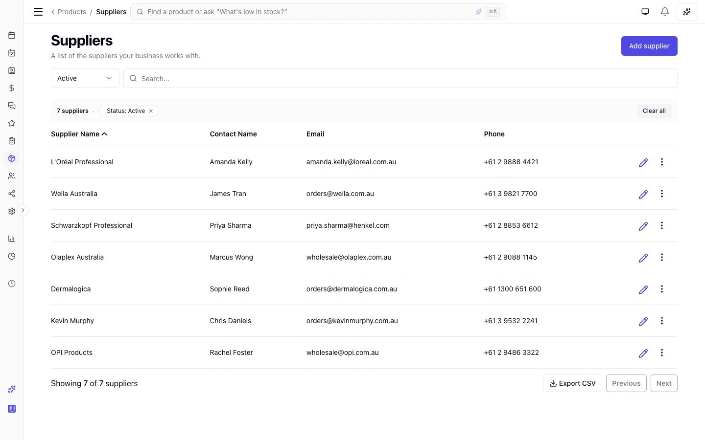Viewport: 705px width, 440px height.
Task: Open more options for Dermalogica
Action: coord(662,289)
